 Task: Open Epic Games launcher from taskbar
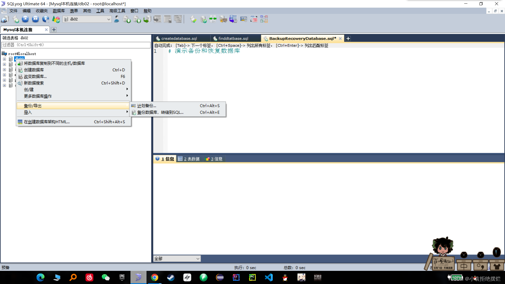(x=122, y=277)
